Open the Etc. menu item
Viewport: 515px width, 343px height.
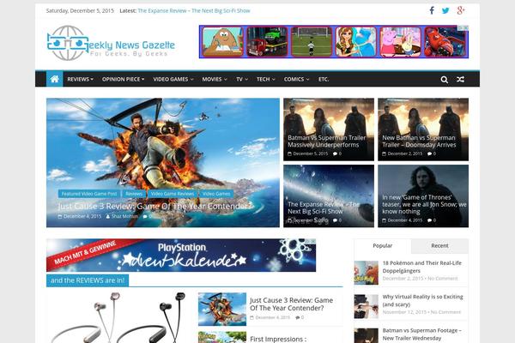pyautogui.click(x=324, y=79)
